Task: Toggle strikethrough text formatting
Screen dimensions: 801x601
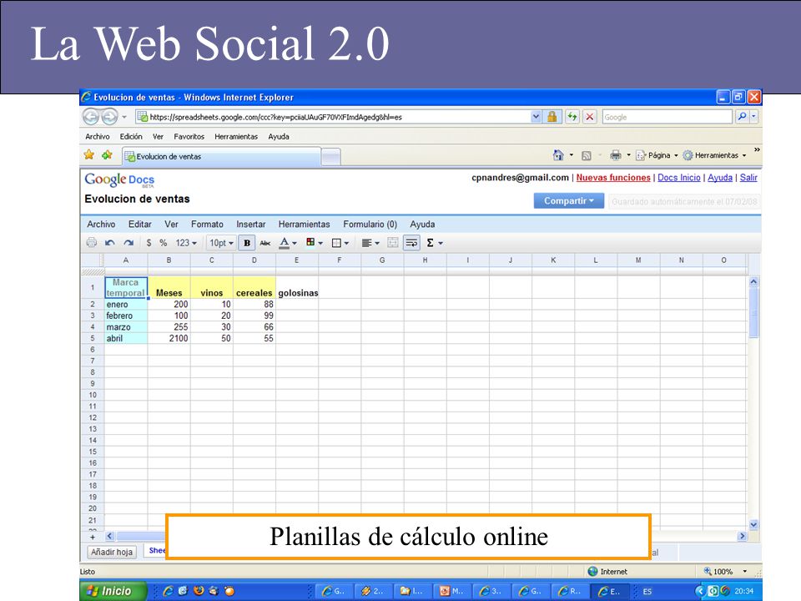Action: pos(265,243)
